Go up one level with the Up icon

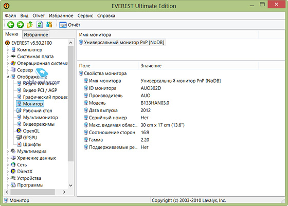pos(30,25)
